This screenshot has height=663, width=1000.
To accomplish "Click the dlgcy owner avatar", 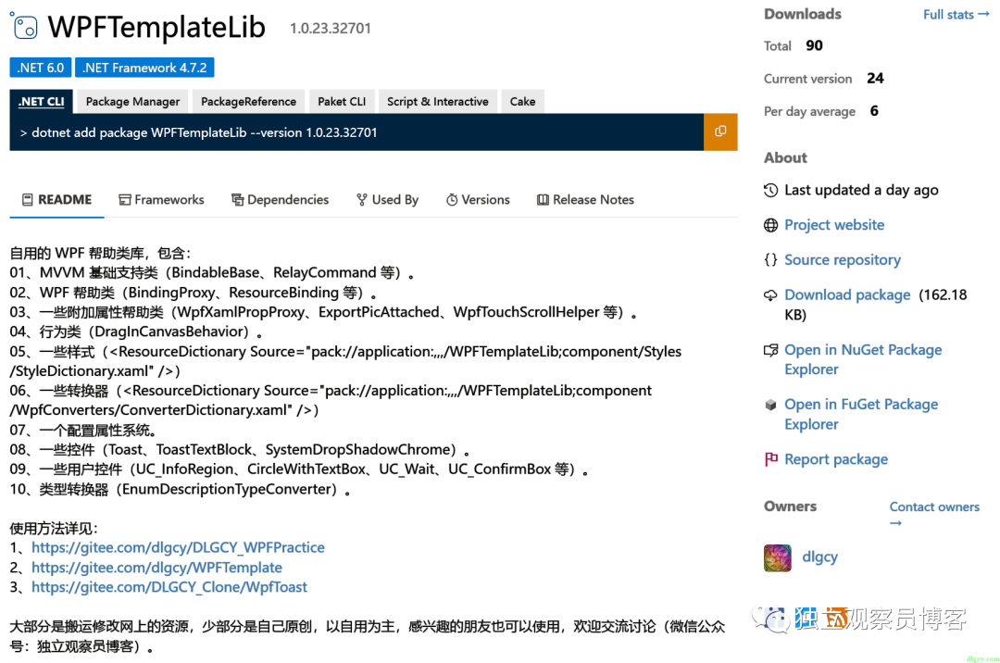I will pos(778,557).
